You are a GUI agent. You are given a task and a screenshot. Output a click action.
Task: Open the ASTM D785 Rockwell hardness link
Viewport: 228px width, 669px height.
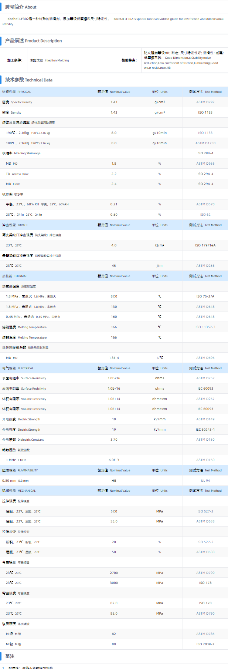[x=205, y=634]
